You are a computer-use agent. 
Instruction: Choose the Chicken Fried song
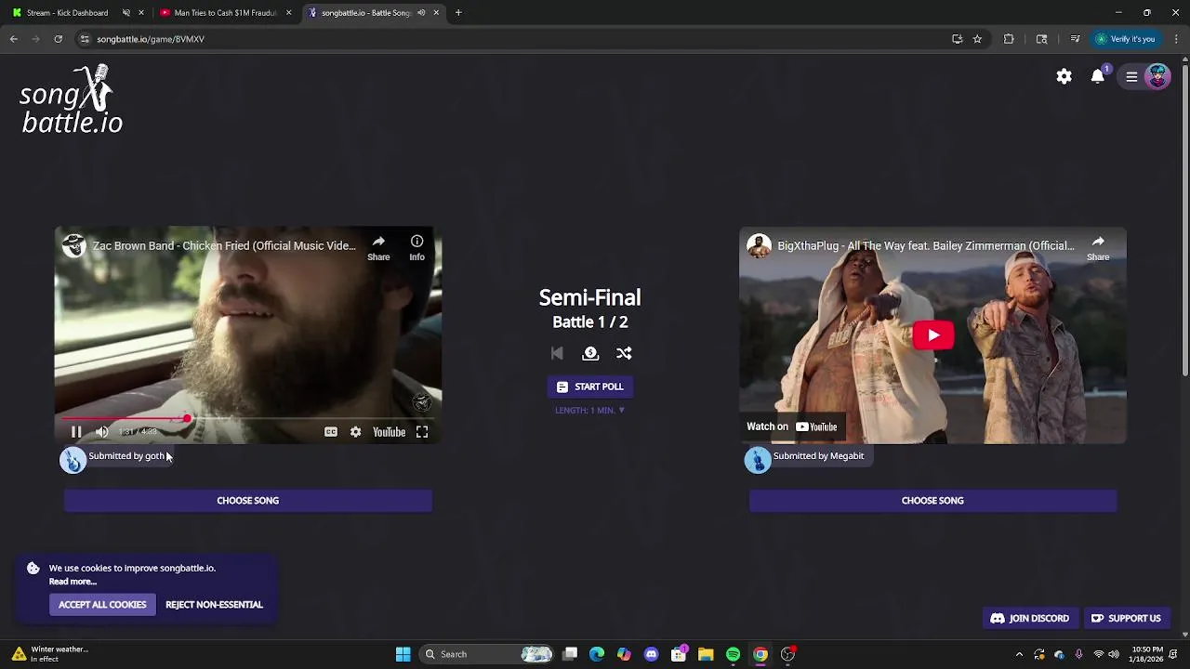tap(247, 501)
